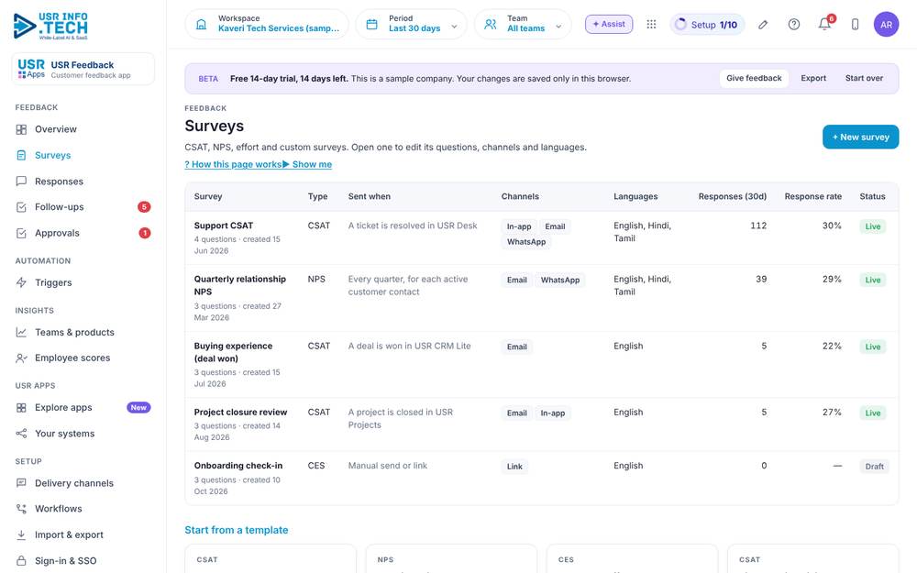Viewport: 917px width, 573px height.
Task: Click the Responses (30d) column header
Action: [x=732, y=196]
